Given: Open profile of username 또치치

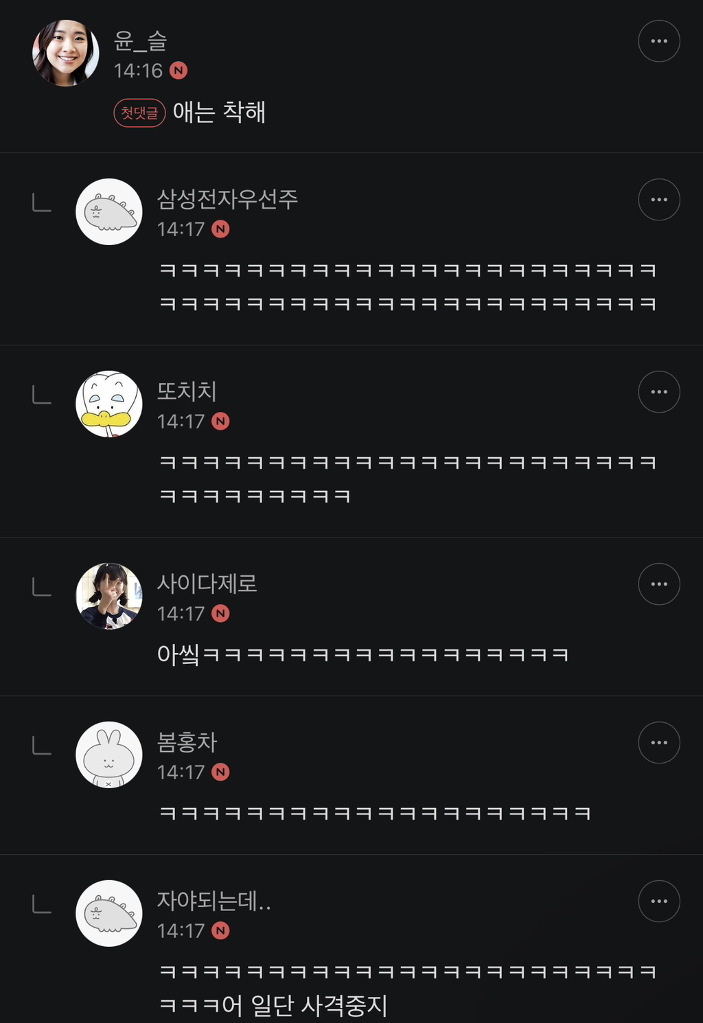Looking at the screenshot, I should click(x=187, y=391).
